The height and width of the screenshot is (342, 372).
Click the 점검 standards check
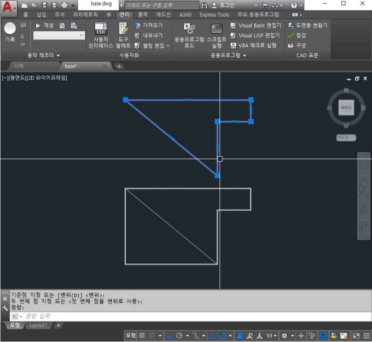(297, 36)
